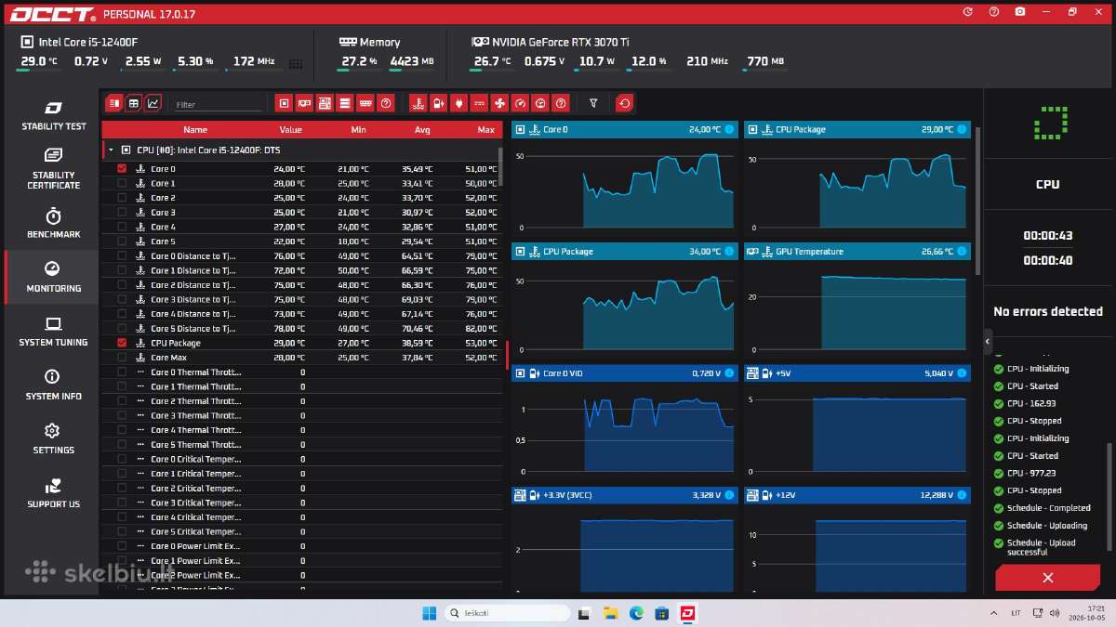1116x627 pixels.
Task: Switch to graph-only monitoring view
Action: [x=153, y=103]
